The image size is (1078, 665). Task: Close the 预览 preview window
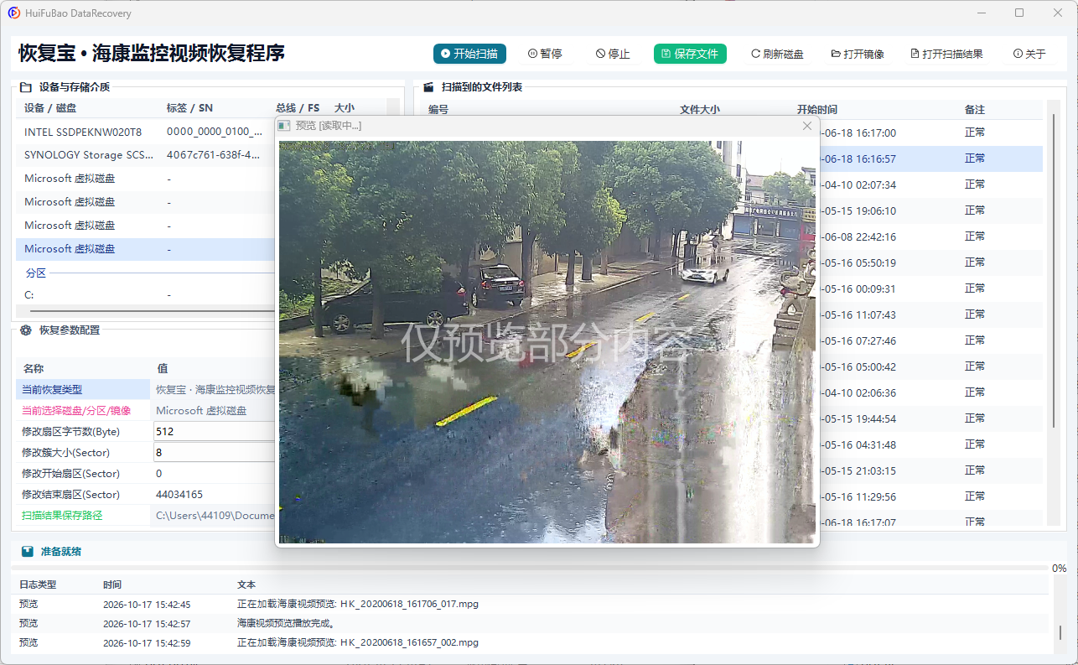pos(807,126)
